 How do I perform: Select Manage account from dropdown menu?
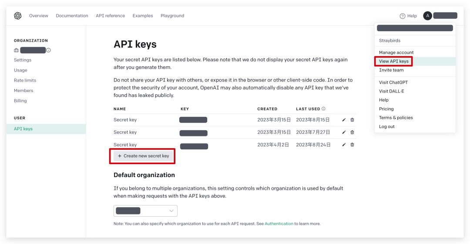396,53
